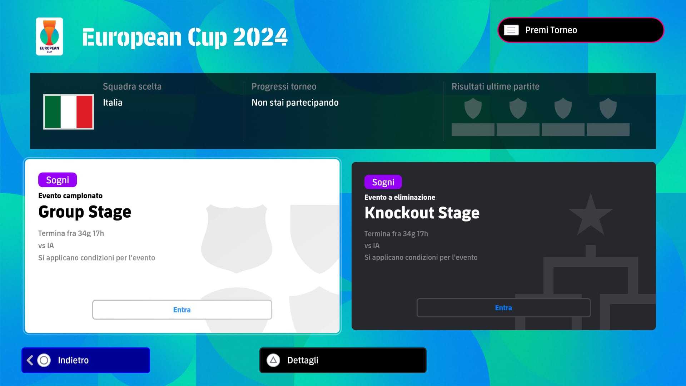Screen dimensions: 686x386
Task: Click the back chevron arrow icon
Action: pyautogui.click(x=30, y=360)
